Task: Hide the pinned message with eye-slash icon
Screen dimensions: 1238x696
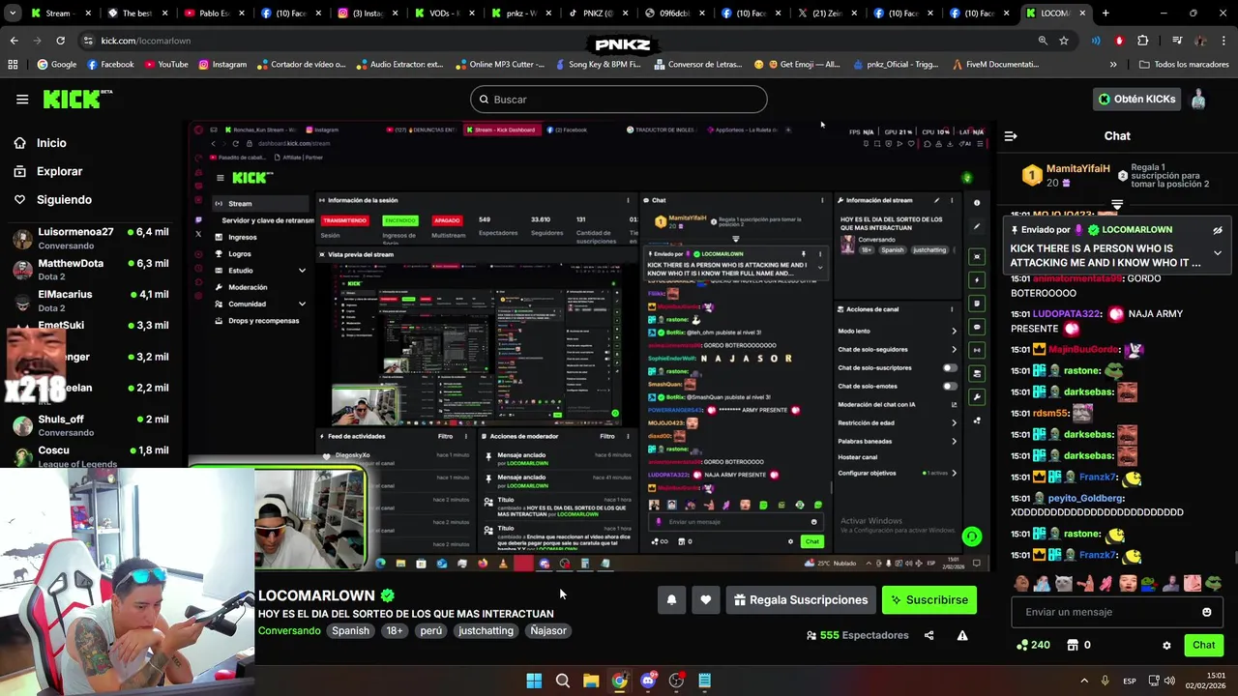Action: coord(1218,230)
